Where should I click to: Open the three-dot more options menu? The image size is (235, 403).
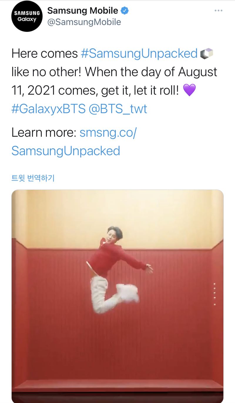pos(219,11)
